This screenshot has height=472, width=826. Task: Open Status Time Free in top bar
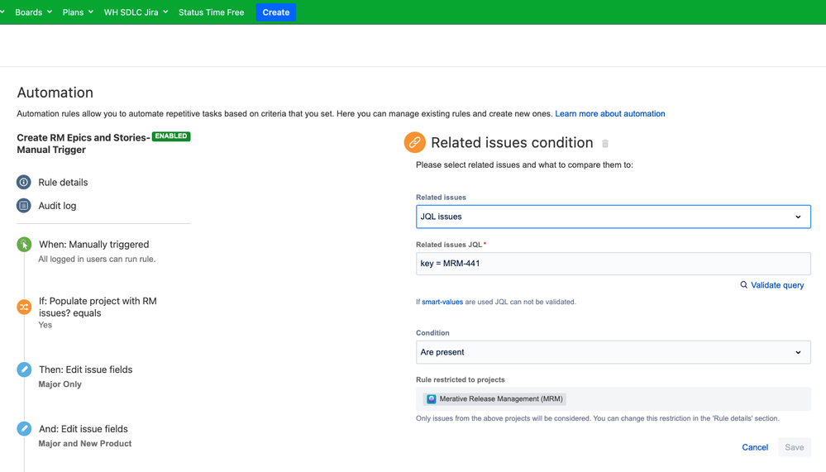point(211,12)
